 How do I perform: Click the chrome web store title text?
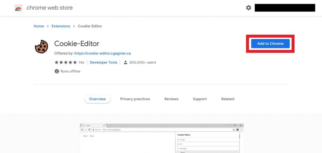pos(49,8)
